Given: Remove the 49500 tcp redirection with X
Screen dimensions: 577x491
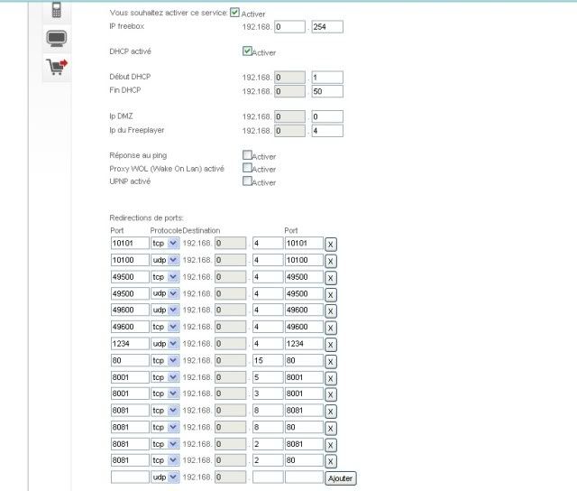Looking at the screenshot, I should (x=331, y=277).
